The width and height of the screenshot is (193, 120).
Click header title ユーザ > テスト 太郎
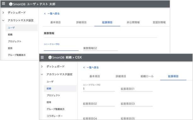pyautogui.click(x=41, y=4)
